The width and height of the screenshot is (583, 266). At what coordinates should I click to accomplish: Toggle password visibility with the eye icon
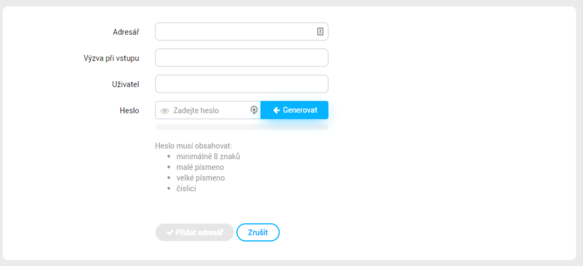point(165,111)
